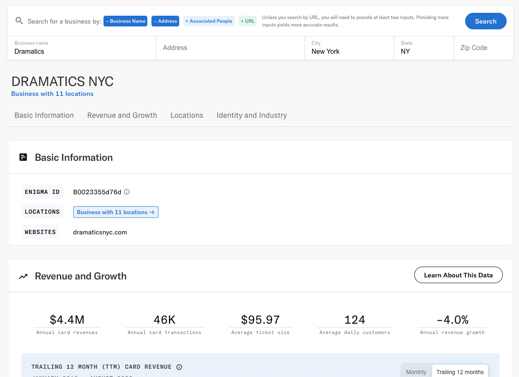Click the blue Search button
Image resolution: width=519 pixels, height=377 pixels.
point(485,21)
